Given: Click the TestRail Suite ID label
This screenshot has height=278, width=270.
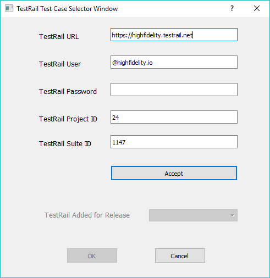Looking at the screenshot, I should (x=65, y=144).
